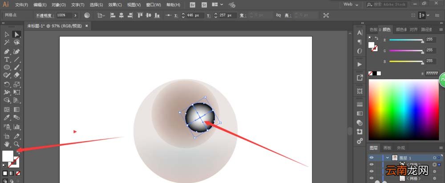Open the 文件(F) menu
Viewport: 445px width, 183px height.
pyautogui.click(x=21, y=5)
